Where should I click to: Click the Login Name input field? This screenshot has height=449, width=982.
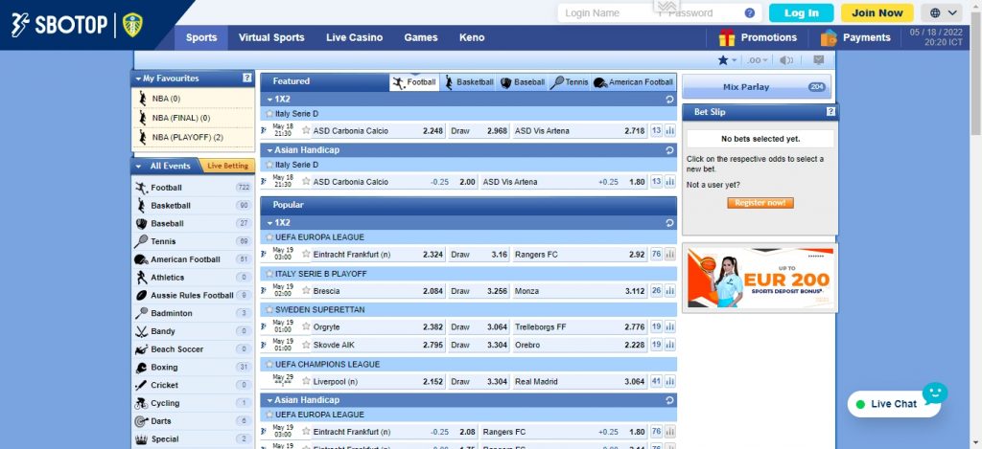(x=604, y=13)
